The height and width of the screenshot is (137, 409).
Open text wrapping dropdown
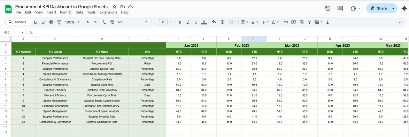click(265, 22)
